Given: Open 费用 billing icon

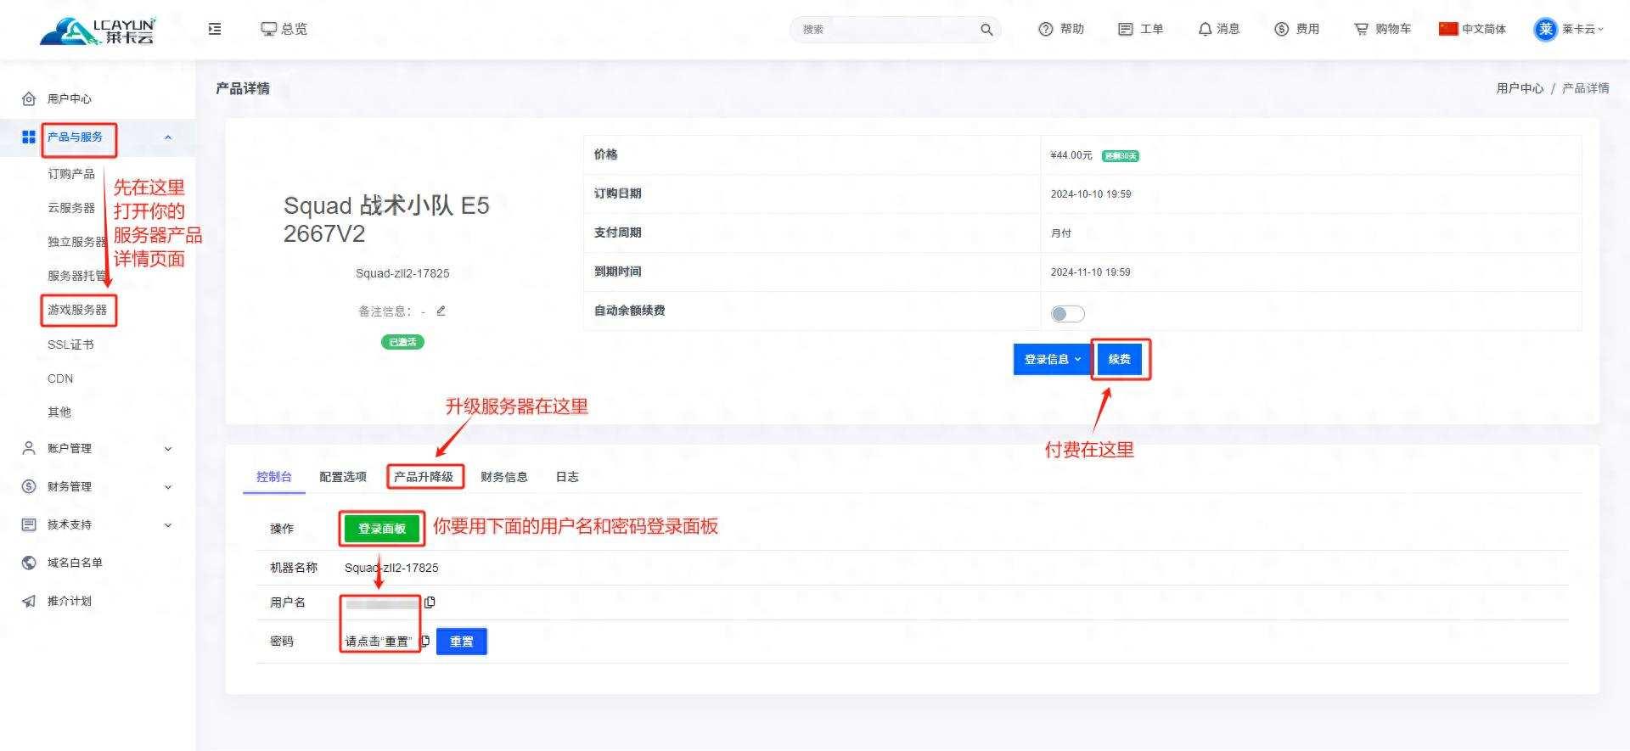Looking at the screenshot, I should point(1282,29).
